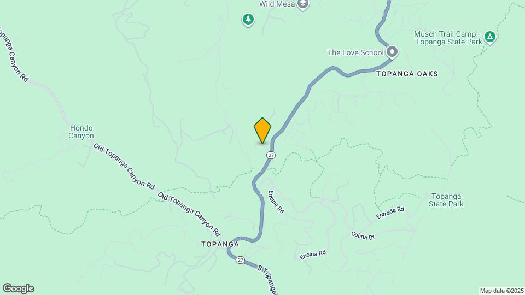Click the Wild Mesa school icon
The image size is (525, 295).
303,4
